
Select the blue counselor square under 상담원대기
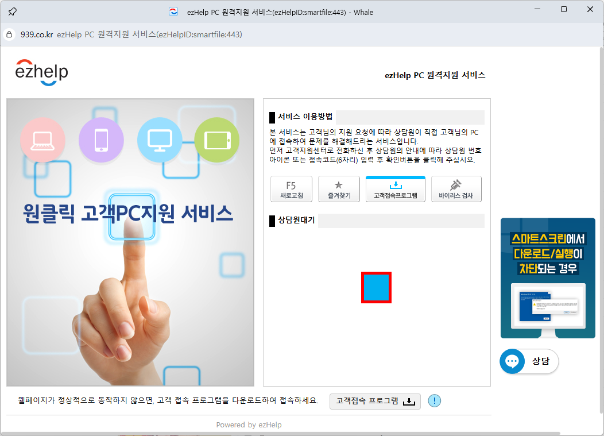376,288
